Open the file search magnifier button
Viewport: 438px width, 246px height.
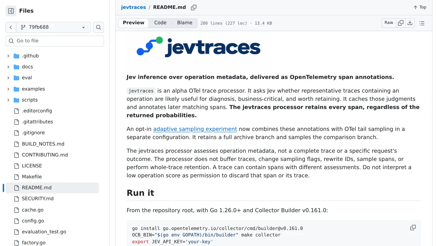[x=99, y=27]
